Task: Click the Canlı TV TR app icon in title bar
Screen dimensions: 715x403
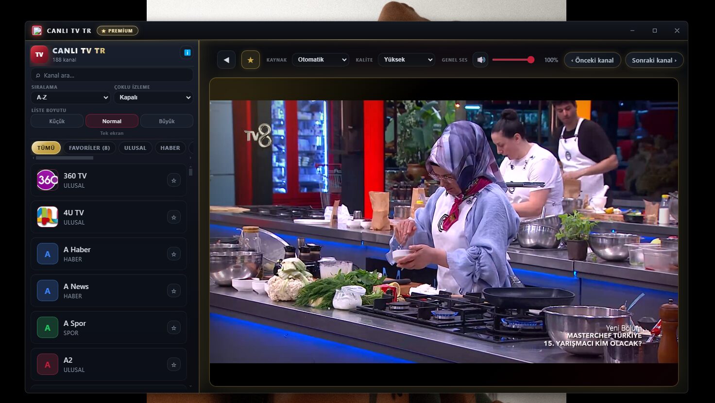Action: [x=37, y=31]
